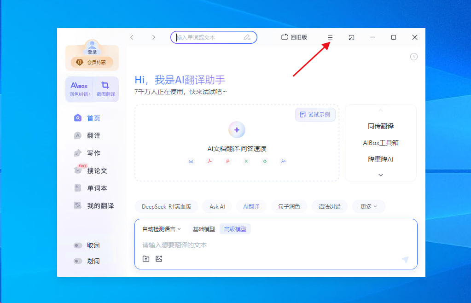The width and height of the screenshot is (471, 303).
Task: Click the insert image icon in input box
Action: pos(159,259)
